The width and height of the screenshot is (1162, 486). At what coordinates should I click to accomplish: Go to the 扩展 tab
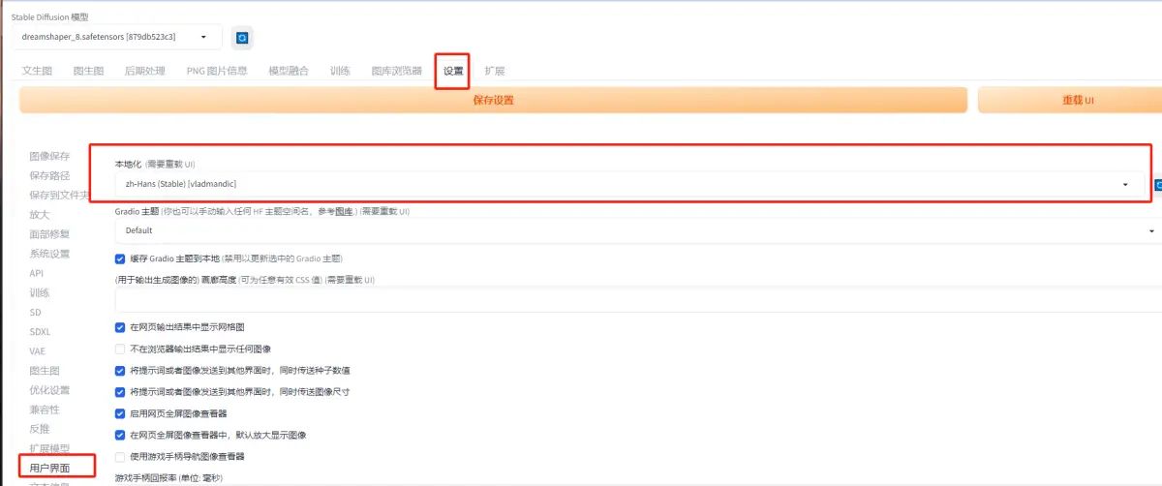point(494,71)
